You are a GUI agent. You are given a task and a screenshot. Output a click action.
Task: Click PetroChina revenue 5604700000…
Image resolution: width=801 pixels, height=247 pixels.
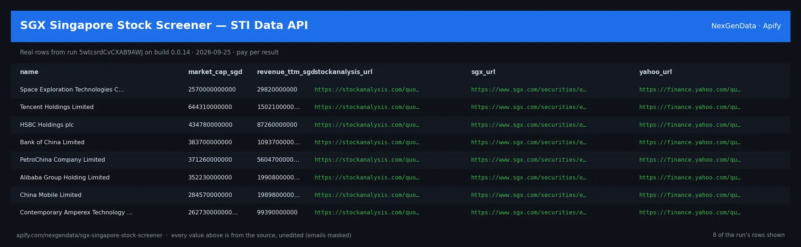point(279,160)
